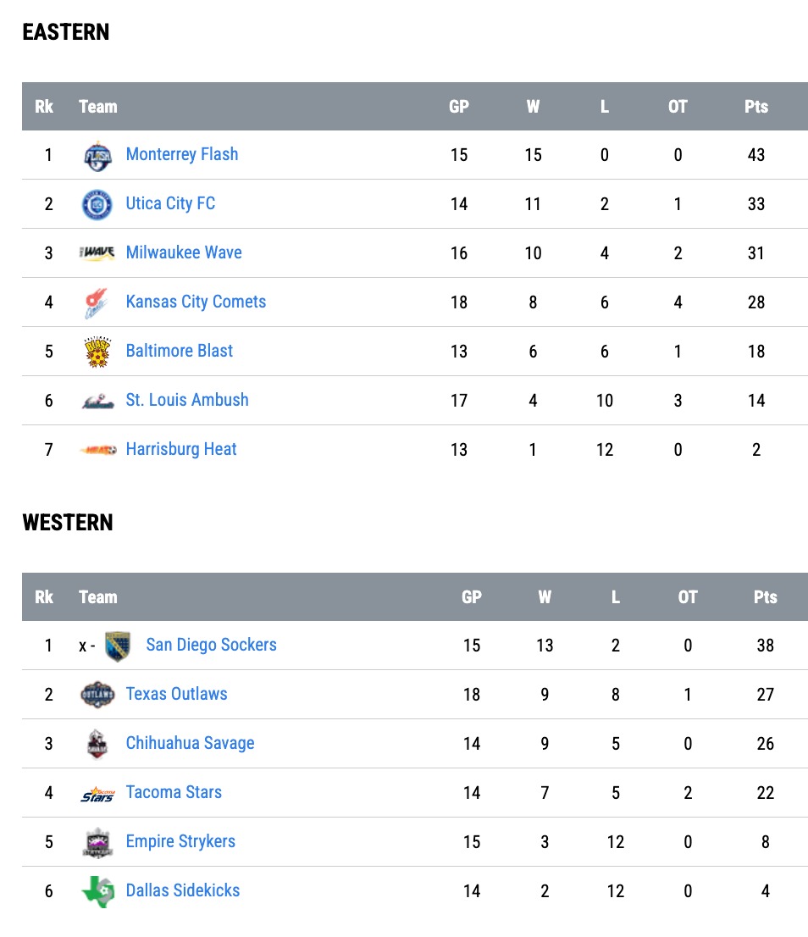
Task: Click the Eastern table Team column header
Action: (x=98, y=107)
